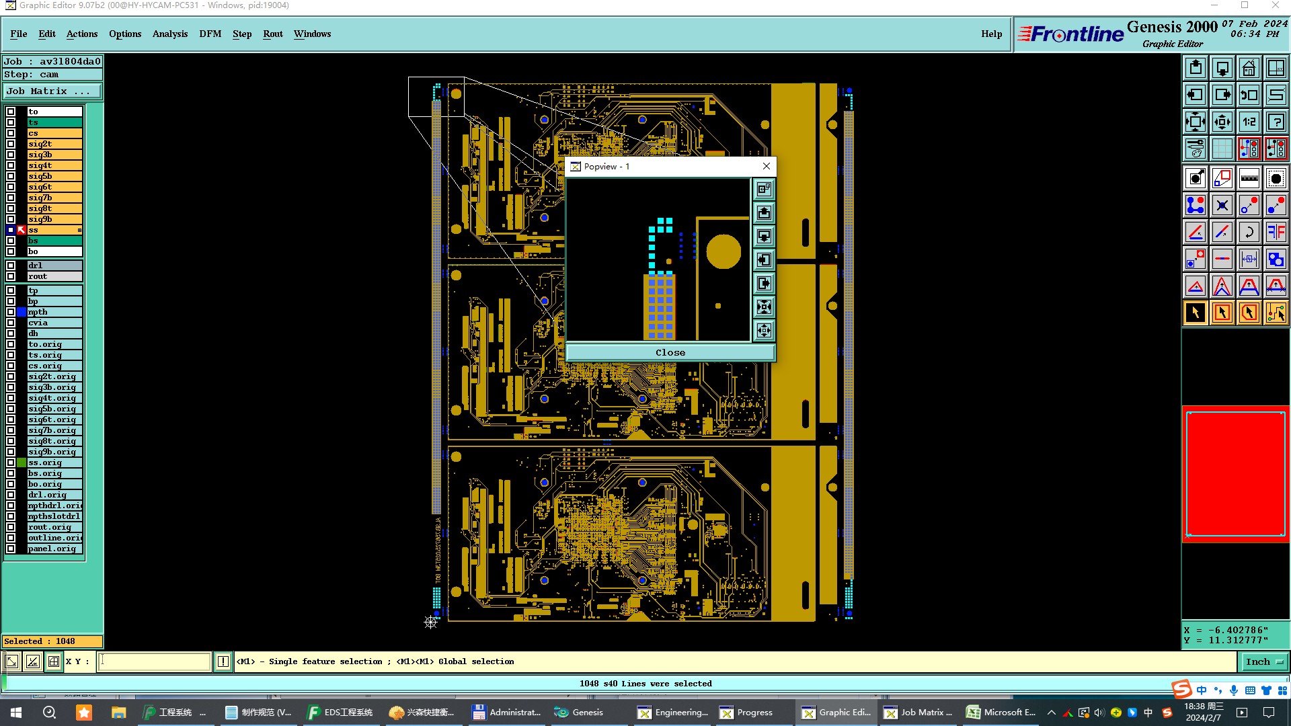Enable display of the drl layer
The height and width of the screenshot is (726, 1291).
pos(11,266)
